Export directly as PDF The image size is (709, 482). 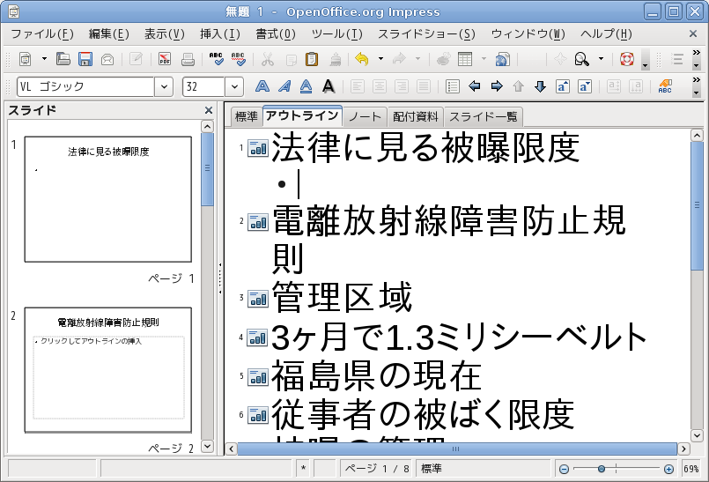pos(165,60)
